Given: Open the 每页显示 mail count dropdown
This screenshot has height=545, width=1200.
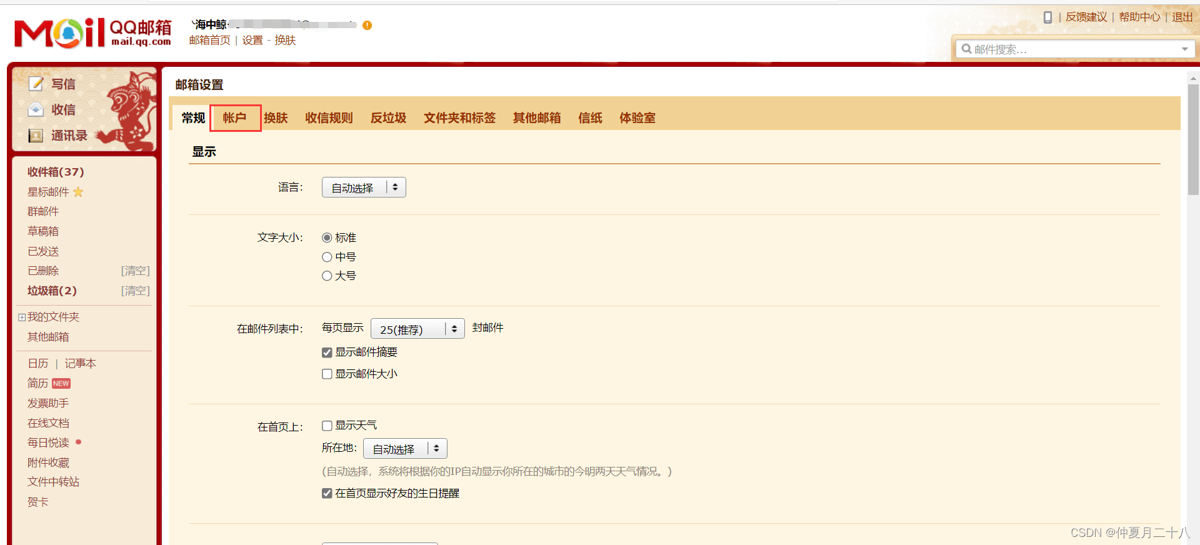Looking at the screenshot, I should tap(417, 329).
